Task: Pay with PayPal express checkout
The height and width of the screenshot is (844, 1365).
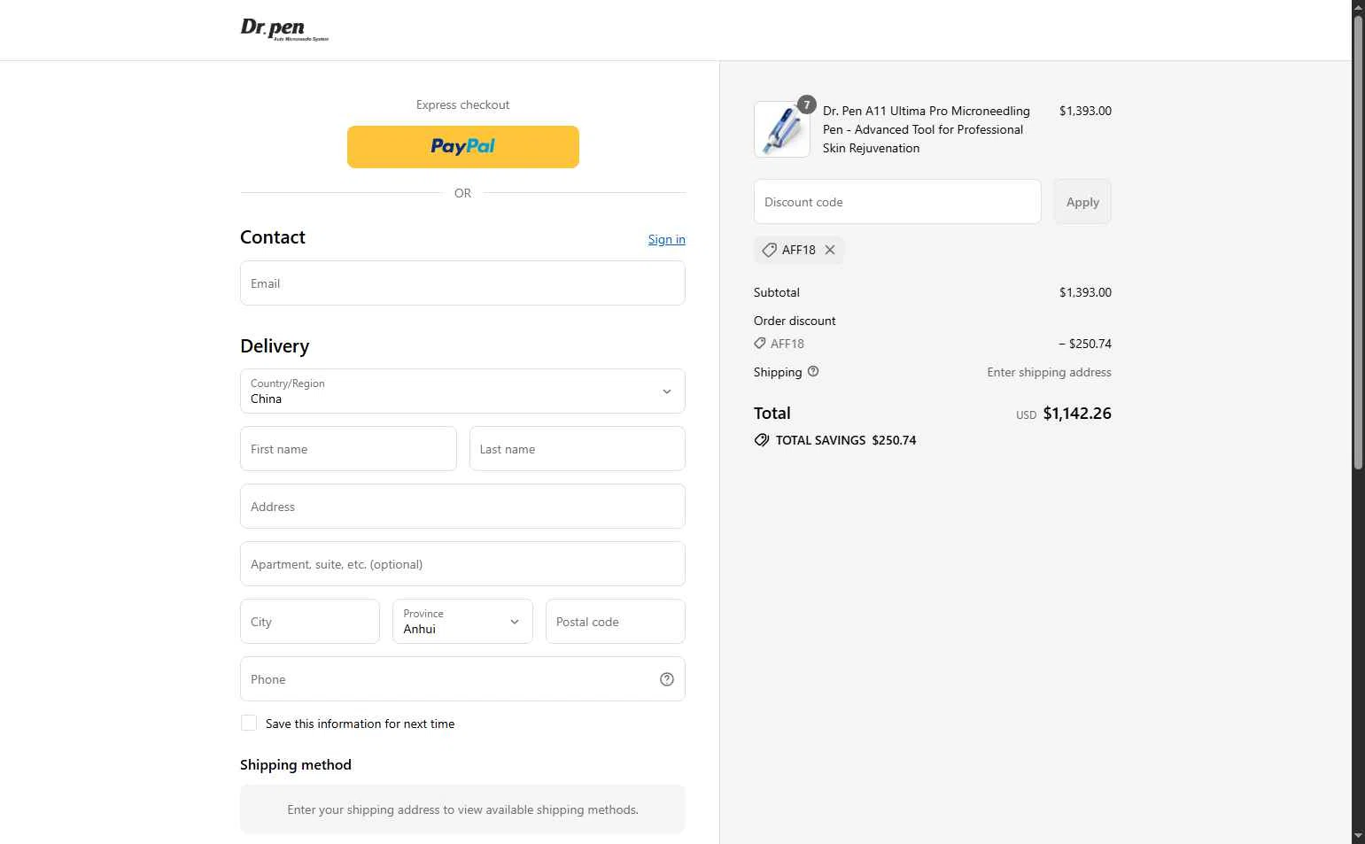Action: 462,147
